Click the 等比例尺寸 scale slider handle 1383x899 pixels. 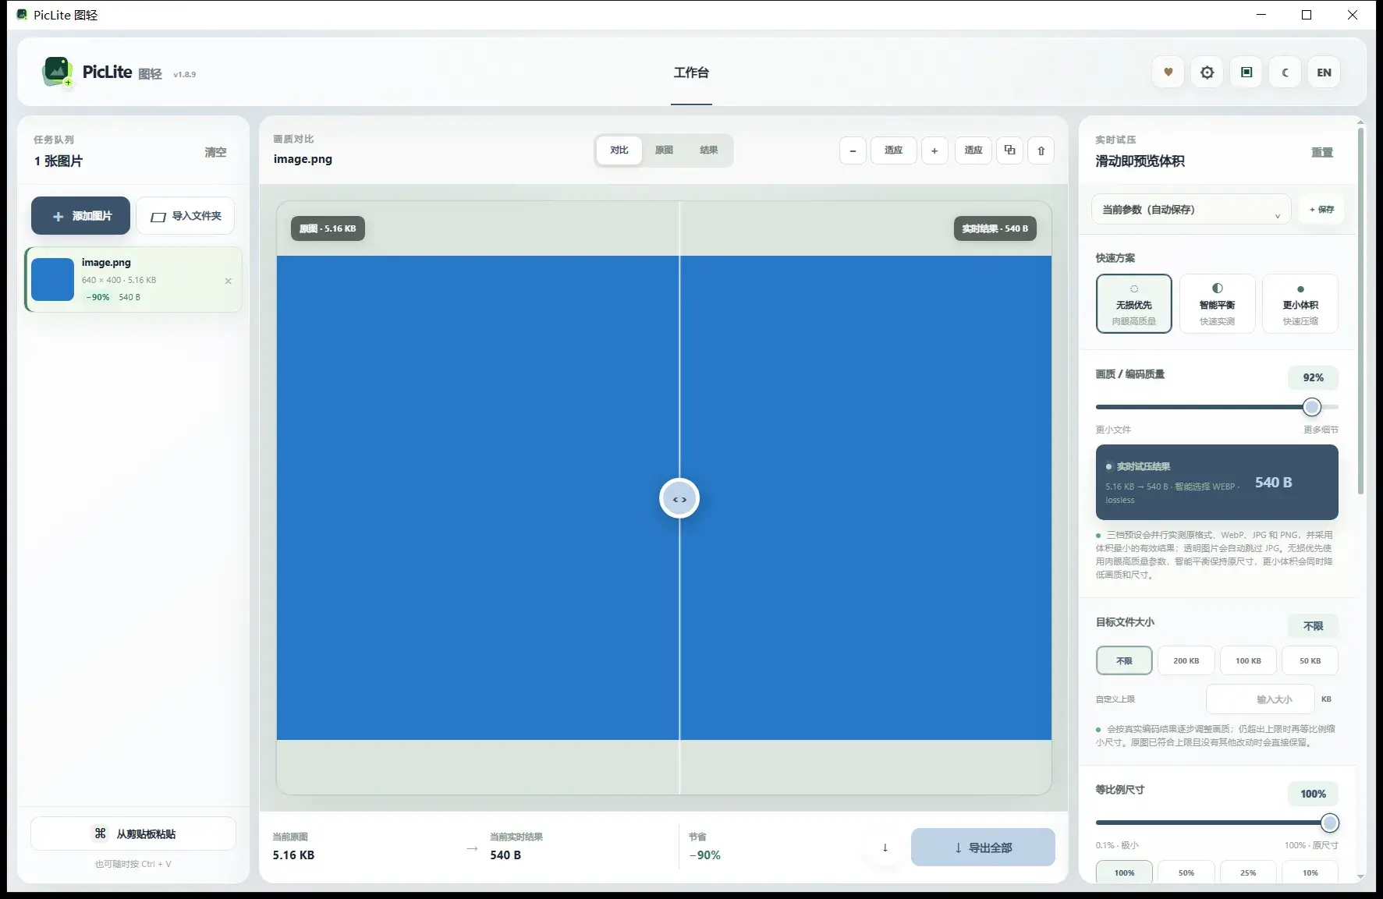[x=1330, y=823]
